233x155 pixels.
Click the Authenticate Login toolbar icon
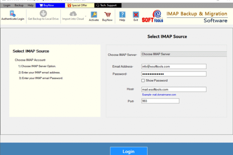tap(12, 13)
